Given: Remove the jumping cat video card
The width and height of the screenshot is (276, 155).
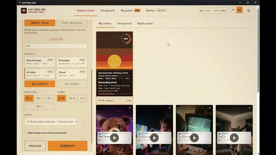Looking at the screenshot, I should click(249, 108).
